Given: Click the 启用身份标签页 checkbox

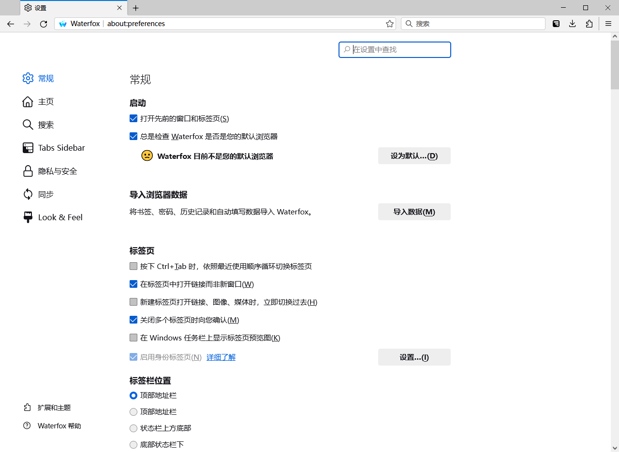Looking at the screenshot, I should pyautogui.click(x=133, y=357).
